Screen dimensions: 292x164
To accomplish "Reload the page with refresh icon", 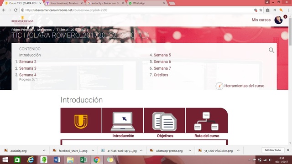I will click(x=16, y=10).
